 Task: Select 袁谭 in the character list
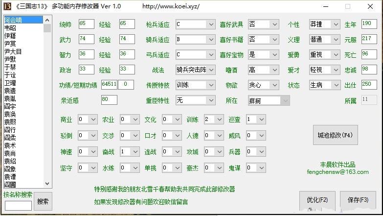coord(23,177)
